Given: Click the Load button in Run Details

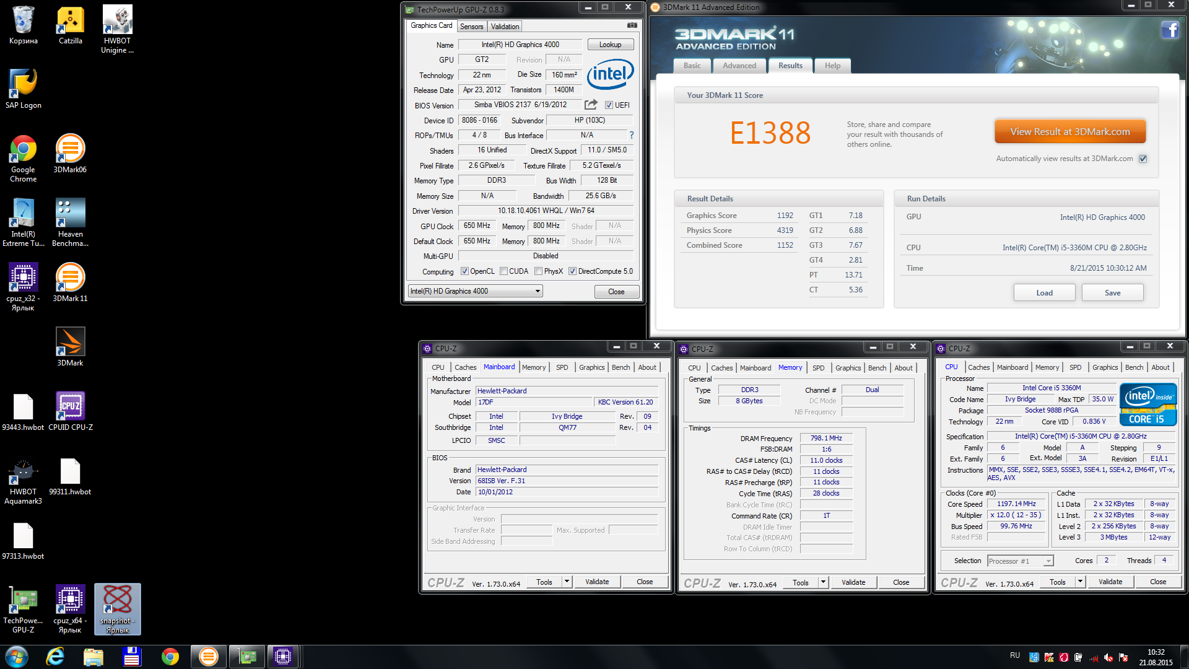Looking at the screenshot, I should (1044, 293).
